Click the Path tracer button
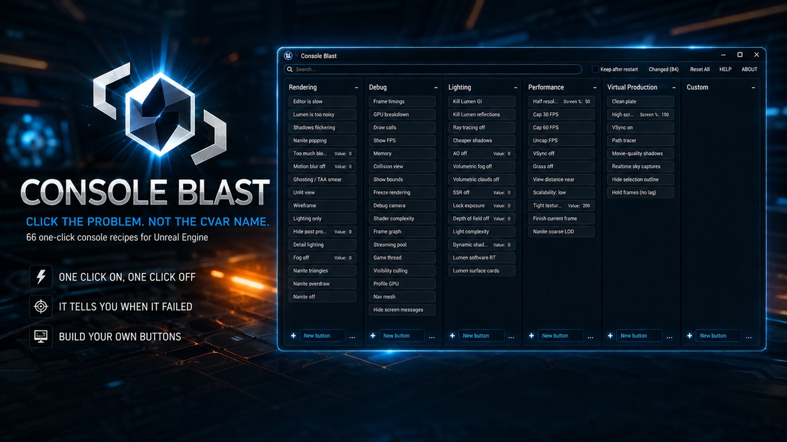787x442 pixels. pyautogui.click(x=640, y=141)
